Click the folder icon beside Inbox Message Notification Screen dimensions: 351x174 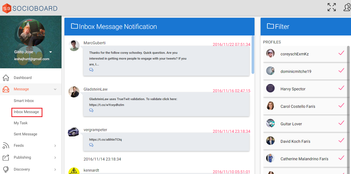[x=74, y=26]
